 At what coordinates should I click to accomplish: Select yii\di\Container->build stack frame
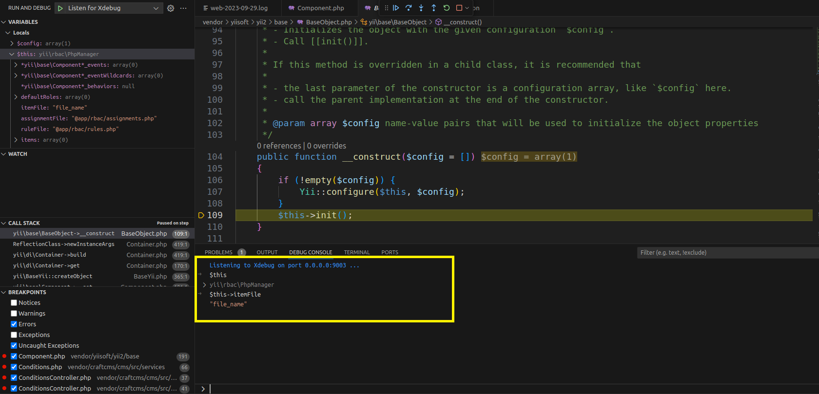coord(97,255)
